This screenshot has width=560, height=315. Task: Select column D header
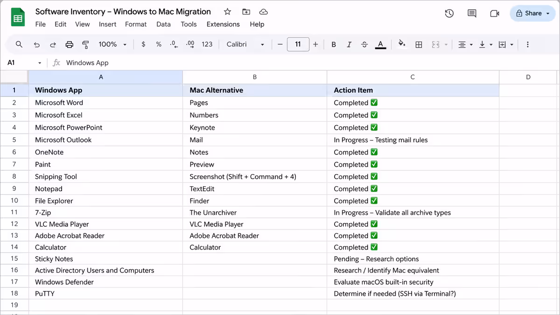pyautogui.click(x=528, y=77)
